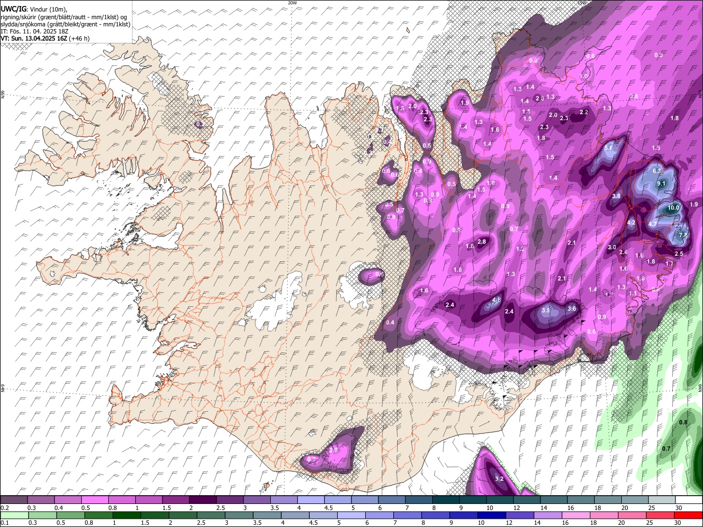This screenshot has width=703, height=527.
Task: Pick the lilac 14 swatch in lower legend
Action: (547, 515)
